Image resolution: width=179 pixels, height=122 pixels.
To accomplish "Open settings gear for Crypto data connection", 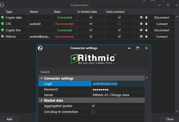I will [x=141, y=18].
